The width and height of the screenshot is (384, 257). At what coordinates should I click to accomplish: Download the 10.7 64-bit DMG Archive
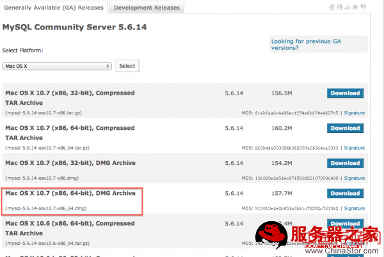point(345,193)
